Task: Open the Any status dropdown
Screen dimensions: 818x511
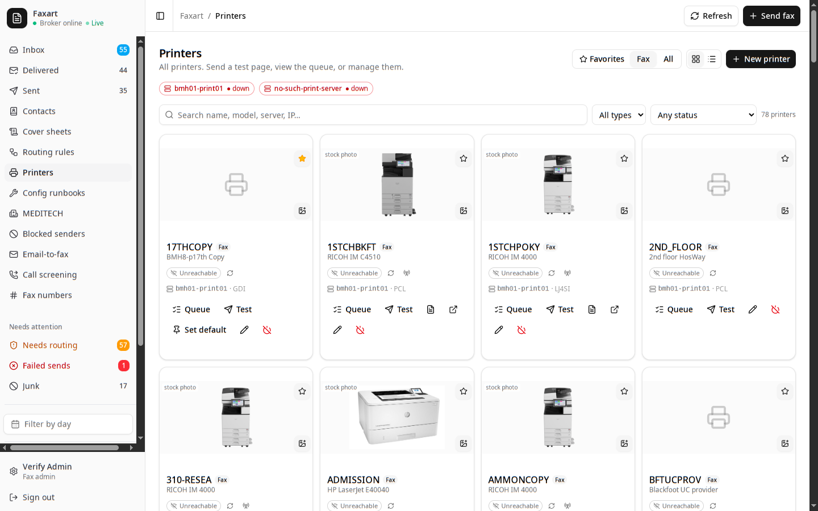Action: pyautogui.click(x=703, y=115)
